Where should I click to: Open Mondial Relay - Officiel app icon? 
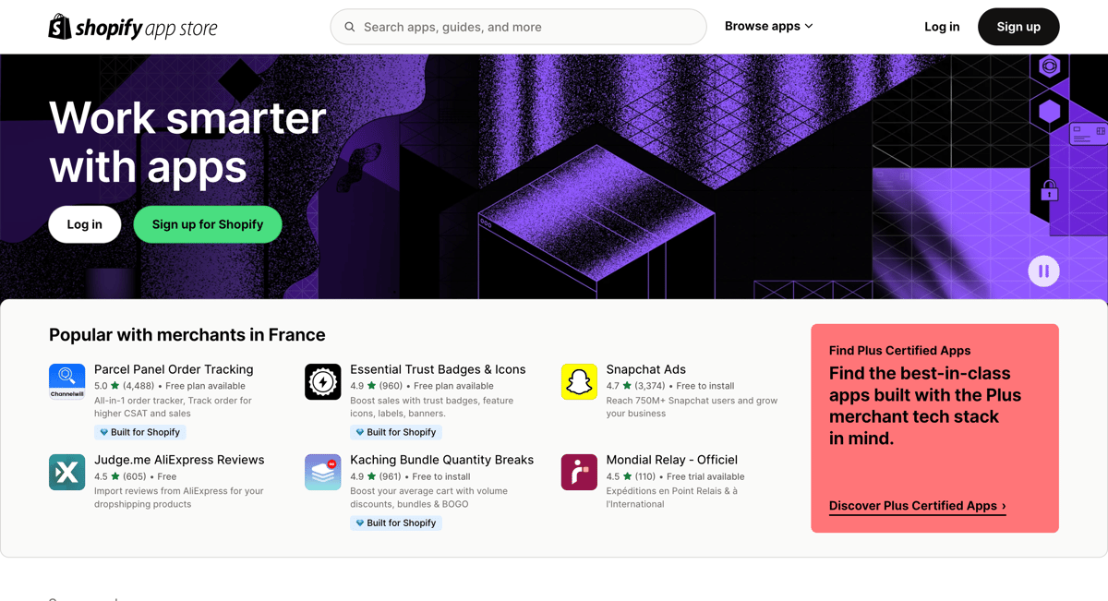pyautogui.click(x=579, y=472)
